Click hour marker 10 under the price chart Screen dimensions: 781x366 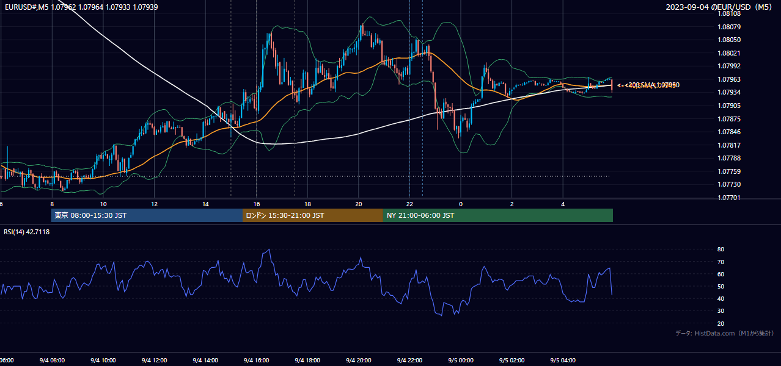[103, 204]
